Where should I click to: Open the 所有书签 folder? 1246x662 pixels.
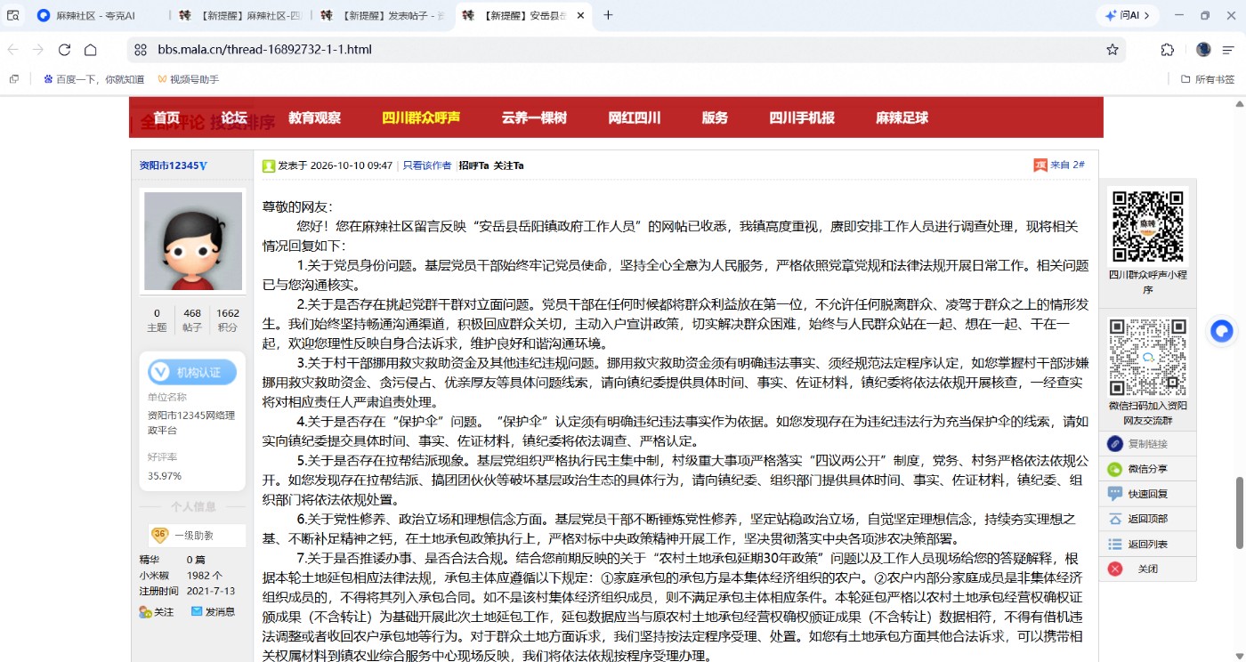(1208, 79)
